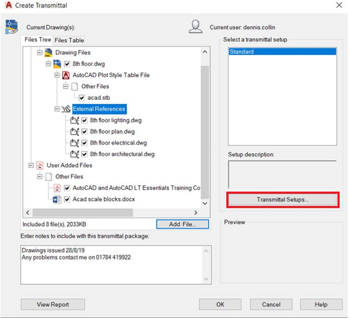
Task: Select the 8th floor plan.dwg label
Action: point(112,132)
